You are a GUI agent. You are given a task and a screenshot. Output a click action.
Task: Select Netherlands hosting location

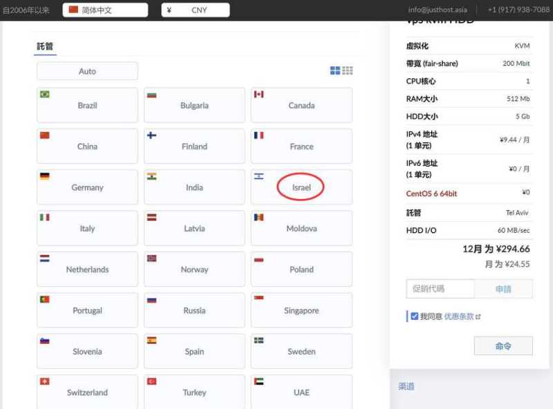pyautogui.click(x=87, y=269)
